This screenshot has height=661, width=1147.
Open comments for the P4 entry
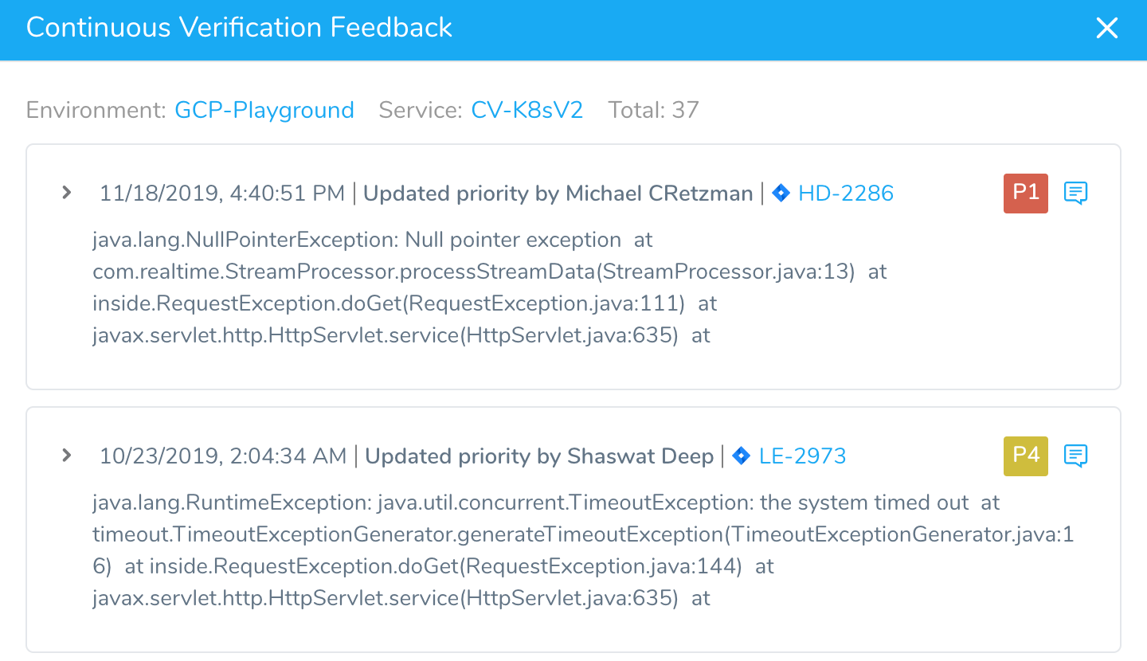pos(1076,456)
